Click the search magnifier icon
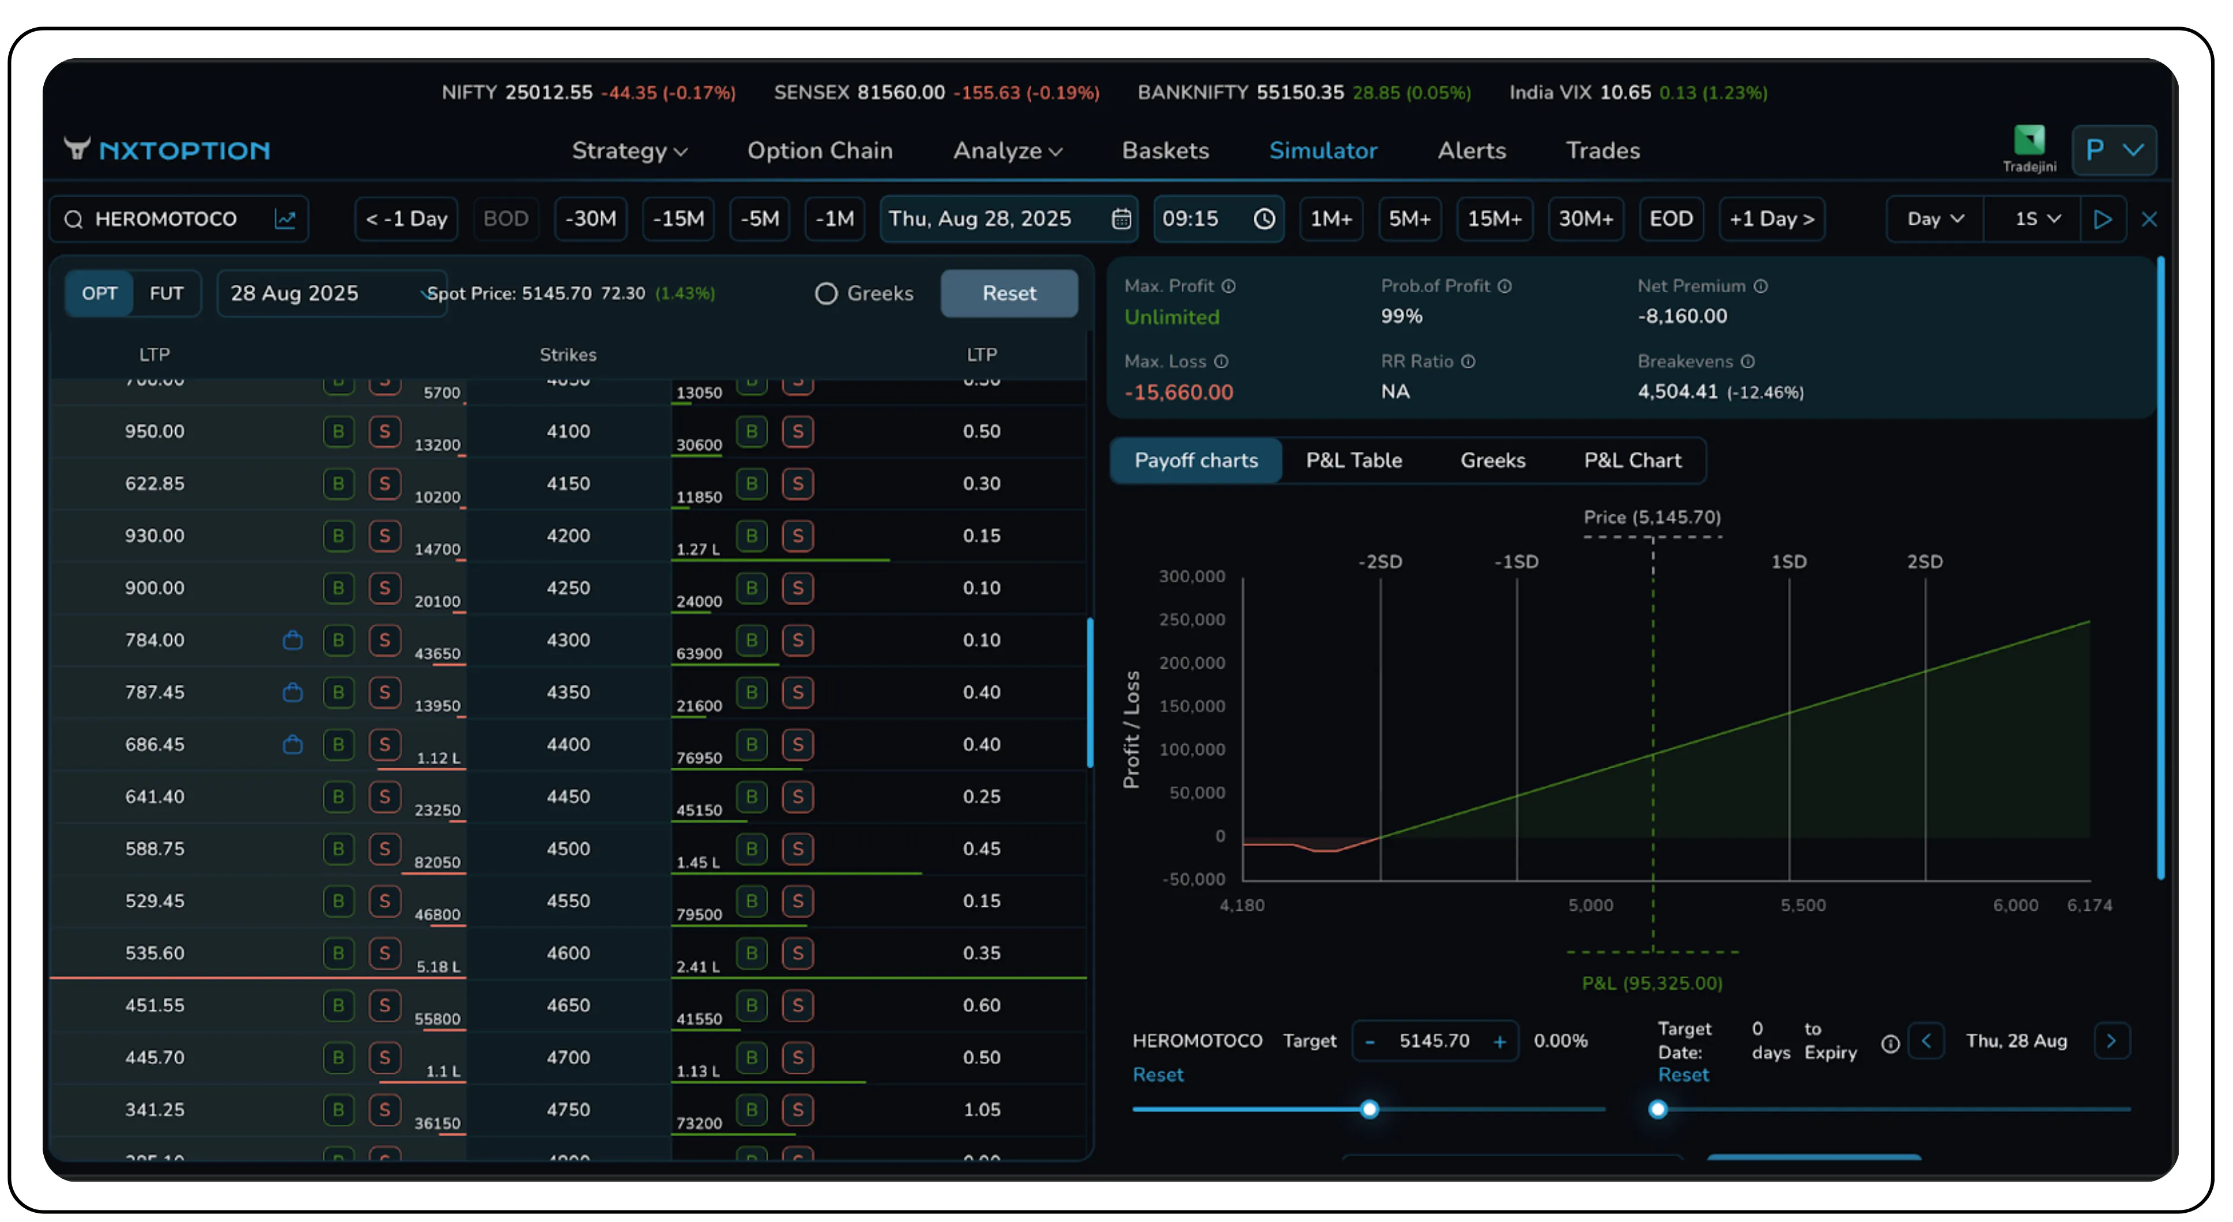Viewport: 2233px width, 1222px height. click(x=74, y=218)
